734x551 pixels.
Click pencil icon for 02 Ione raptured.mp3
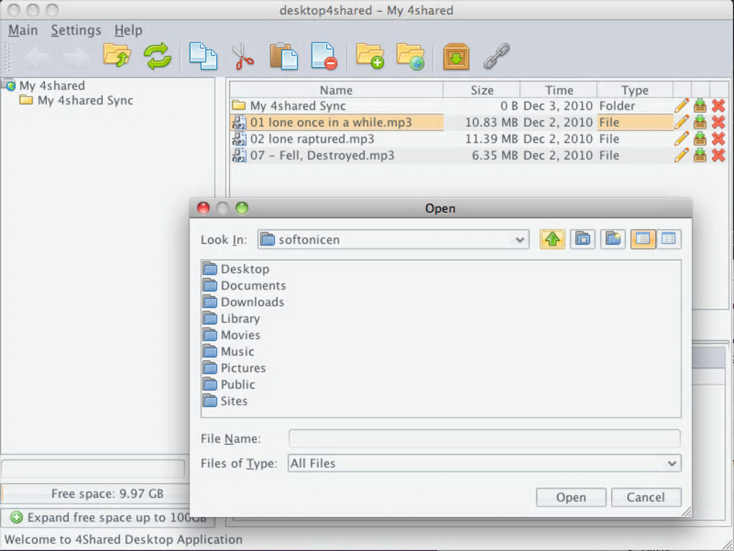click(x=681, y=139)
